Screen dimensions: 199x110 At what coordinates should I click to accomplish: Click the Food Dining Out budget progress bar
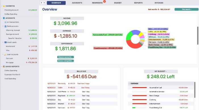[x=140, y=108]
